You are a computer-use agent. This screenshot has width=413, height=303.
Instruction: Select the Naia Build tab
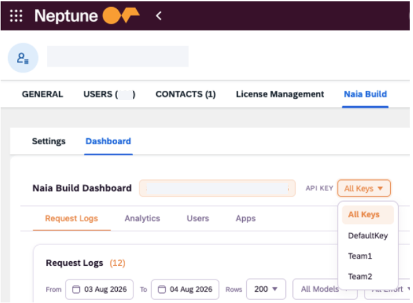pos(366,94)
